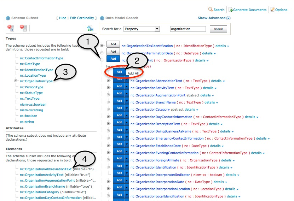Screen dimensions: 294x201
Task: Click Add button for nc:OrganizationTerminationDate
Action: 113,52
